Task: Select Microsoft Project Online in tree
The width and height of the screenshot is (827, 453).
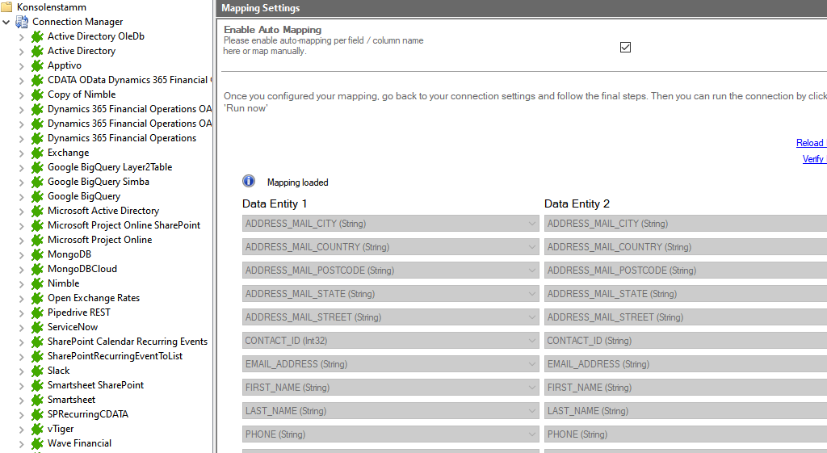Action: 99,240
